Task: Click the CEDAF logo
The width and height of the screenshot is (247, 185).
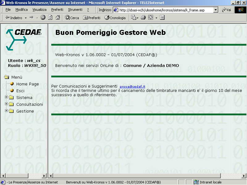Action: [x=24, y=40]
